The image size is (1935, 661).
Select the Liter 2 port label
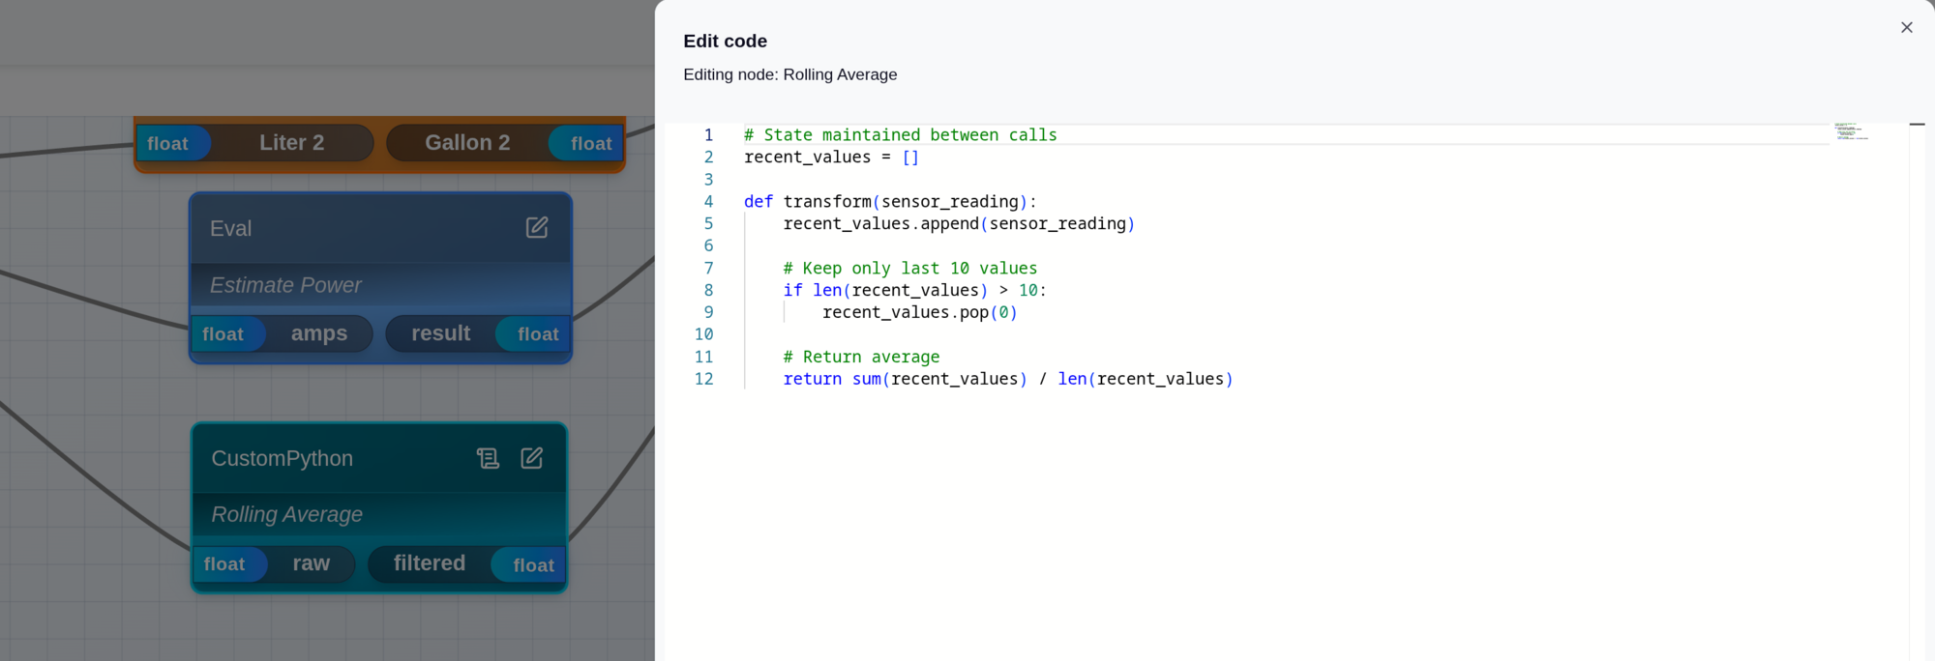coord(291,143)
